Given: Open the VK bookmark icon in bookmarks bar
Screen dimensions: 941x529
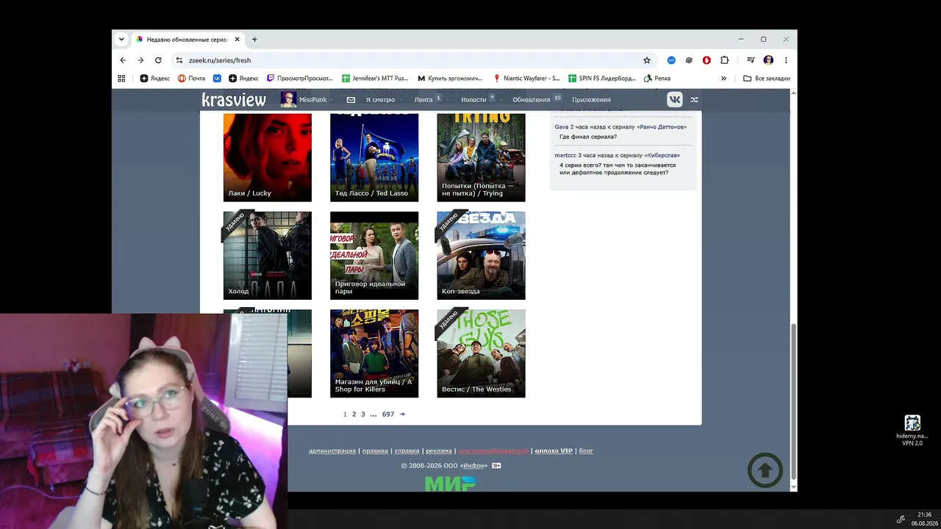Looking at the screenshot, I should coord(217,78).
